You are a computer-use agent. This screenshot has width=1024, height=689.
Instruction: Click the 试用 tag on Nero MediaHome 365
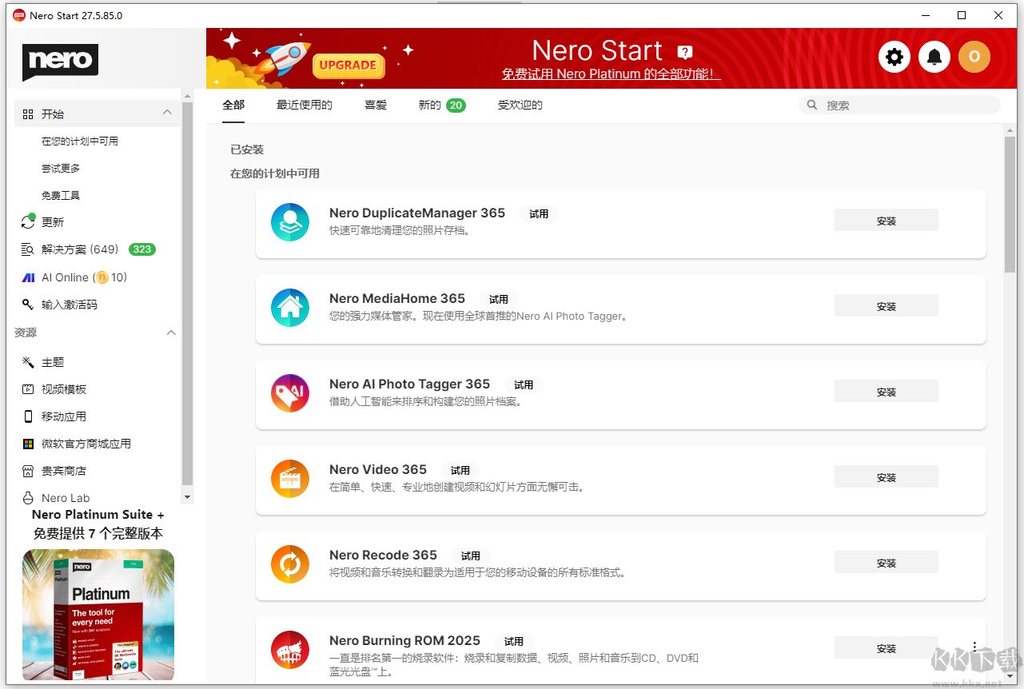click(499, 299)
